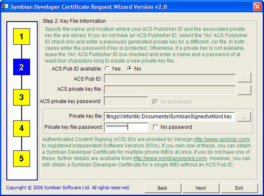Focus the Private key file password field
264x196 pixels.
tap(126, 127)
